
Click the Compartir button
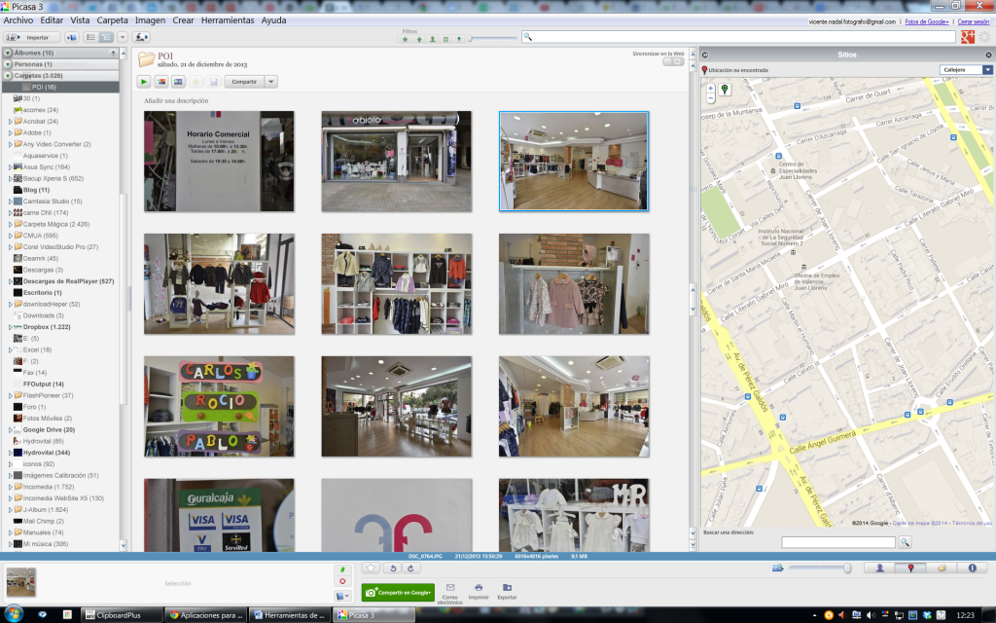pyautogui.click(x=244, y=82)
